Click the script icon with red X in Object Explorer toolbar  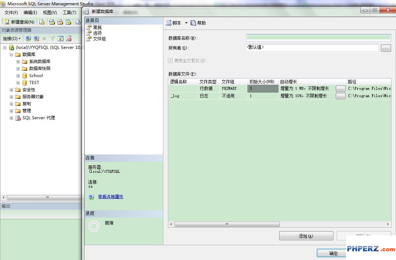pos(69,38)
